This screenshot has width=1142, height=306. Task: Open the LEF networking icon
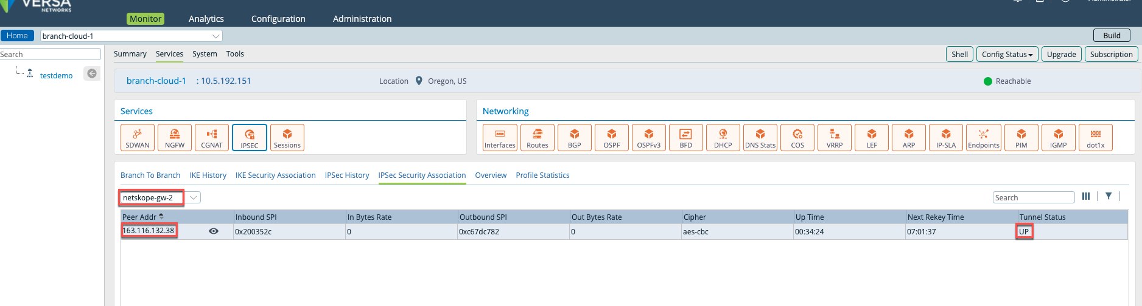pyautogui.click(x=872, y=138)
